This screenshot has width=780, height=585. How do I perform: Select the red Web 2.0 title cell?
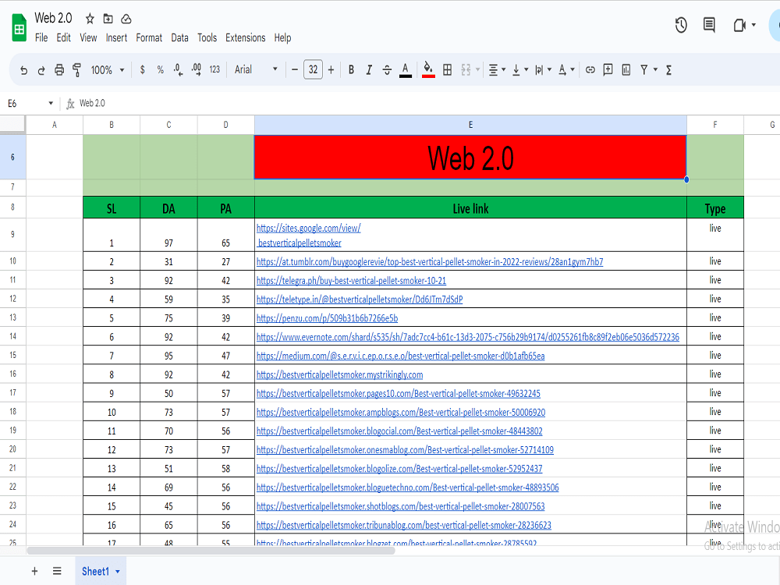[470, 158]
